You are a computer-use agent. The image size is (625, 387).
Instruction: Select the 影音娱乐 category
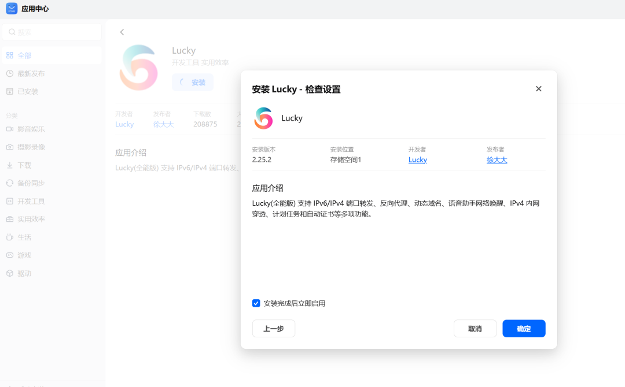click(x=31, y=129)
